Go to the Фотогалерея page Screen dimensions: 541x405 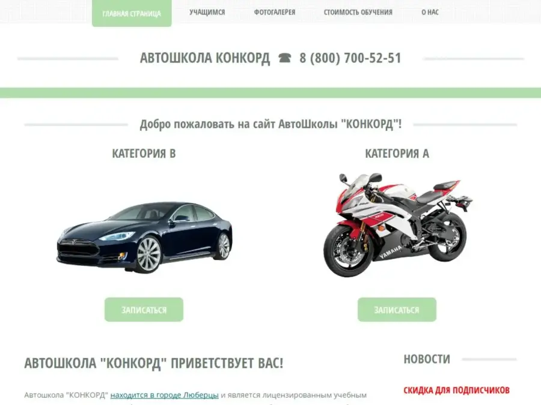275,12
